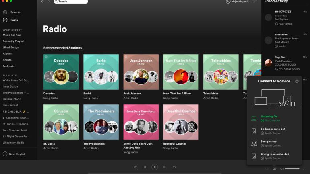
Task: Toggle shuffle playback
Action: tap(135, 167)
